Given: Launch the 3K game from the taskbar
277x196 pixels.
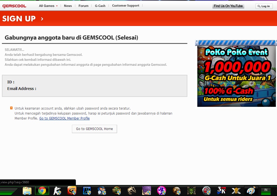Looking at the screenshot, I should pos(221,190).
